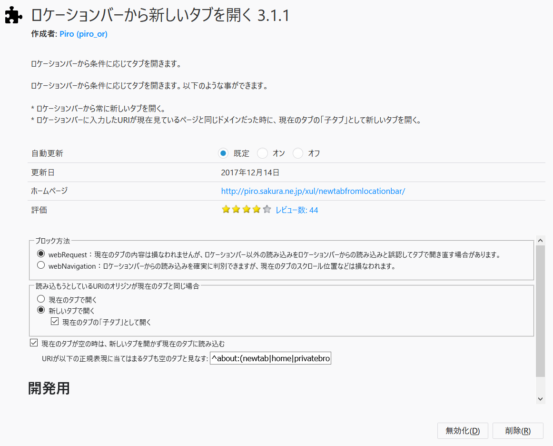Image resolution: width=553 pixels, height=446 pixels.
Task: Click the puzzle piece add-on icon
Action: 14,16
